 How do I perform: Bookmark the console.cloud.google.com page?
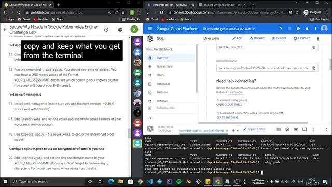click(x=297, y=12)
